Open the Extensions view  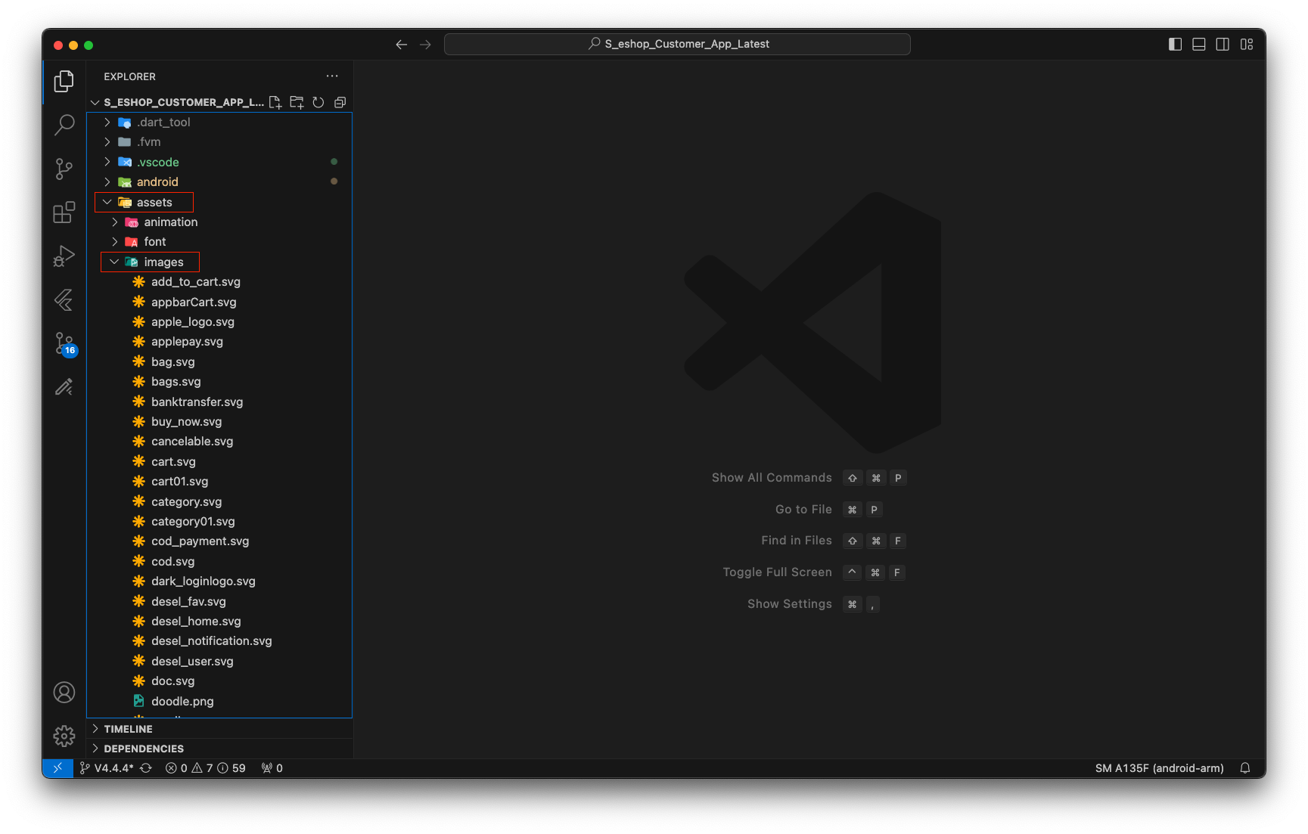coord(64,212)
